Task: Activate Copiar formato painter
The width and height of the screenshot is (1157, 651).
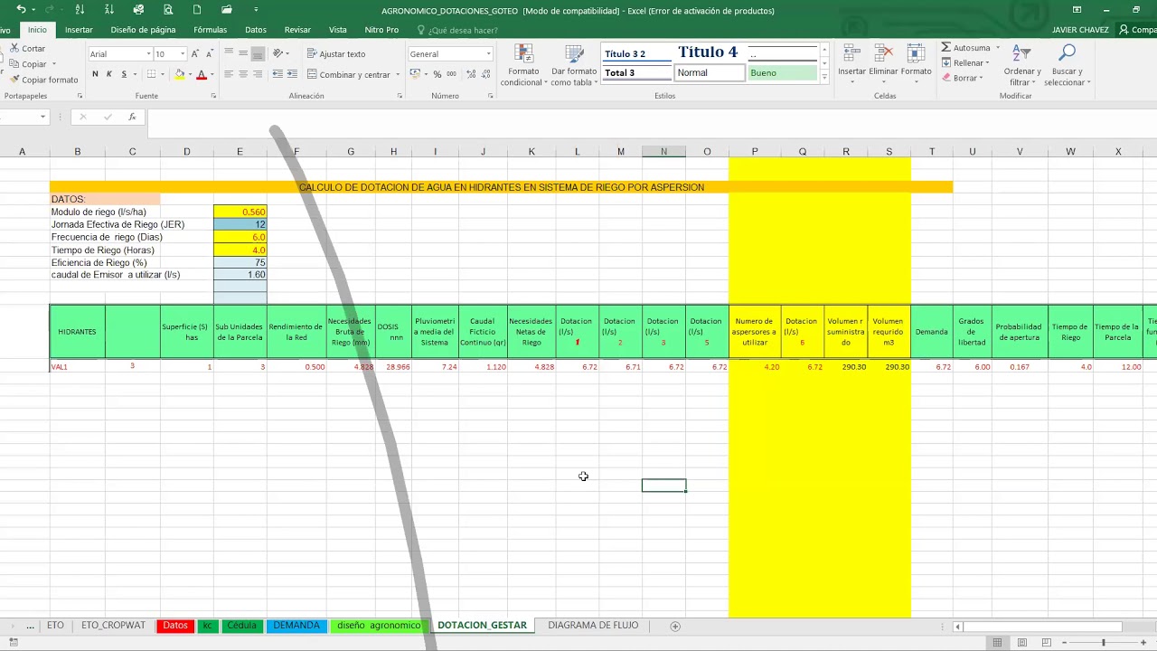Action: pyautogui.click(x=43, y=80)
